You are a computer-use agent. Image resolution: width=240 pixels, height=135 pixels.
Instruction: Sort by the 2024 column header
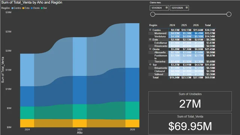click(172, 25)
